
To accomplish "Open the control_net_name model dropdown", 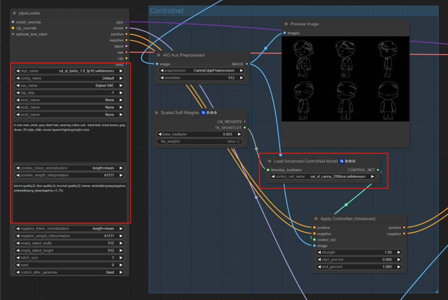I will (323, 177).
